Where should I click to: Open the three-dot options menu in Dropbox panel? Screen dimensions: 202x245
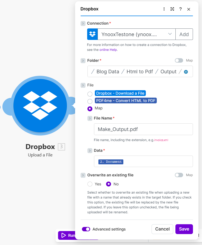pyautogui.click(x=164, y=9)
